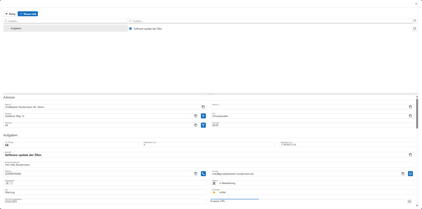Call the phone number via blue phone icon
Viewport: 422px width, 209px height.
[x=203, y=174]
